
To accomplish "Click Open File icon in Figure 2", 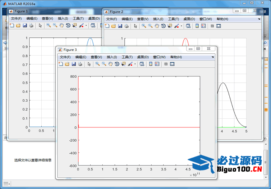I will click(113, 26).
